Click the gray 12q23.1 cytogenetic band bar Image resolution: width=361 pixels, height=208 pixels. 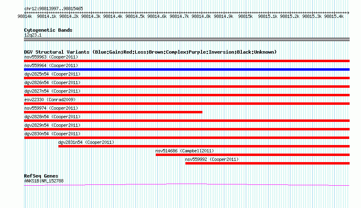(x=187, y=40)
